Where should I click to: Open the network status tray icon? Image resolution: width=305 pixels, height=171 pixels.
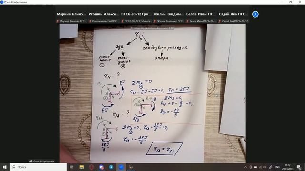click(260, 167)
